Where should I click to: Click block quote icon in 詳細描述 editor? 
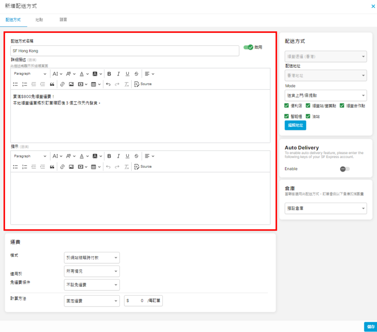click(52, 84)
